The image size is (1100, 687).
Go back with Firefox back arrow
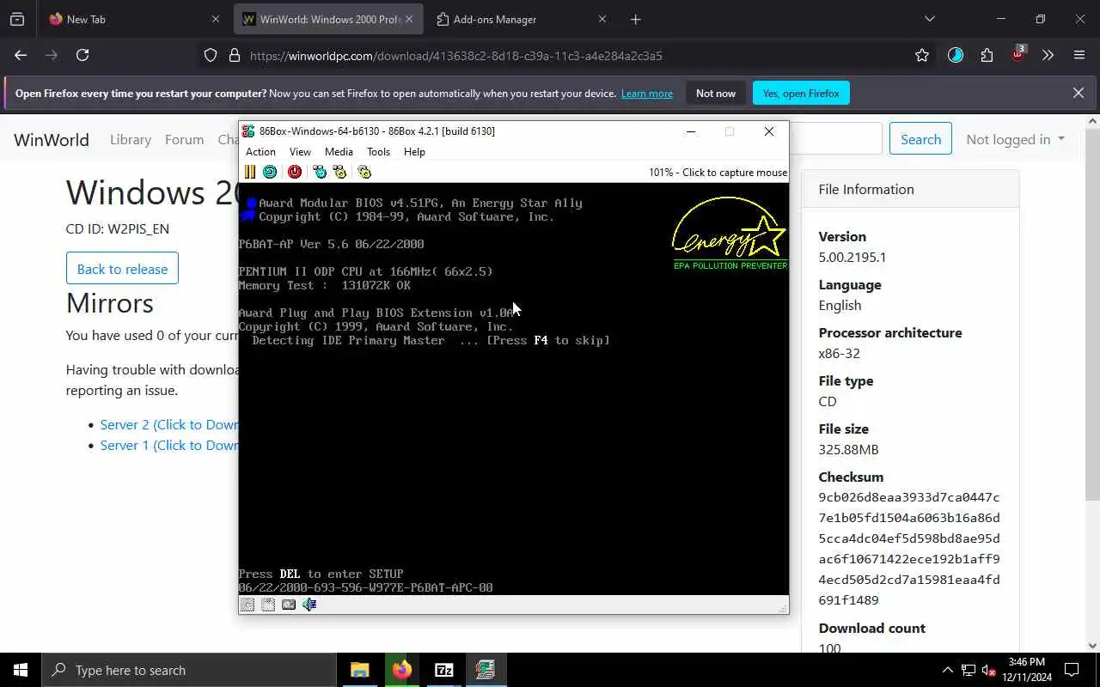click(21, 55)
